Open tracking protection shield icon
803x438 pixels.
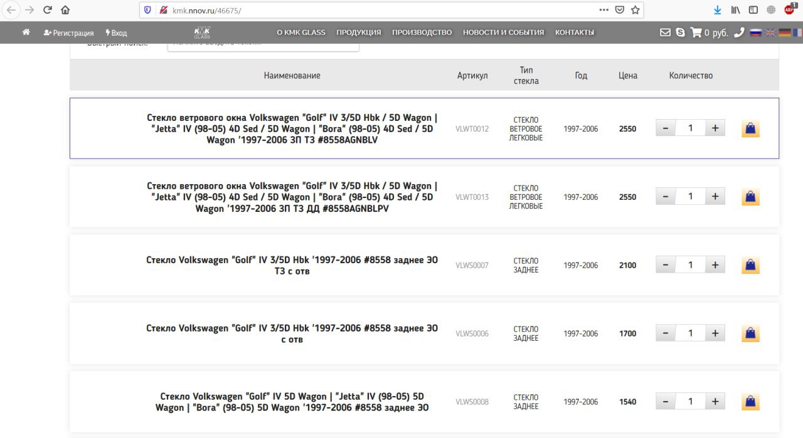pos(147,10)
